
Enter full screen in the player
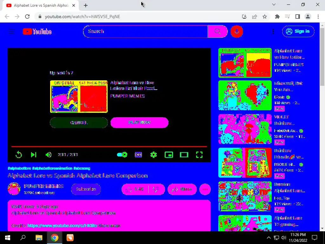199,155
